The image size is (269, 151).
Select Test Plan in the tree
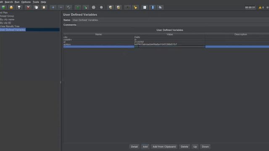click(x=4, y=13)
